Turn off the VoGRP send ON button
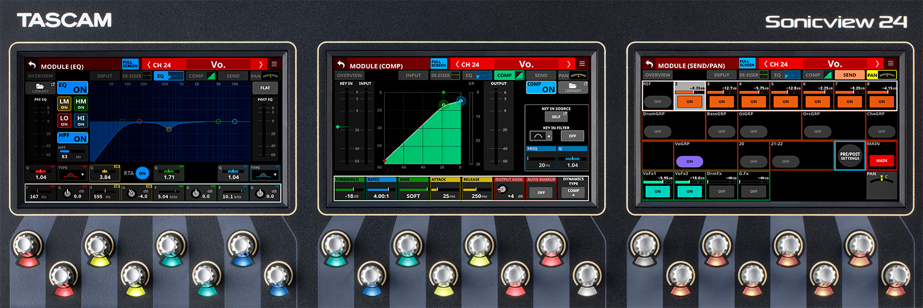Viewport: 923px width, 308px height. point(689,161)
